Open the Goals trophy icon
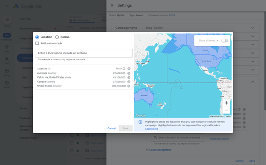This screenshot has width=266, height=165. (x=7, y=47)
